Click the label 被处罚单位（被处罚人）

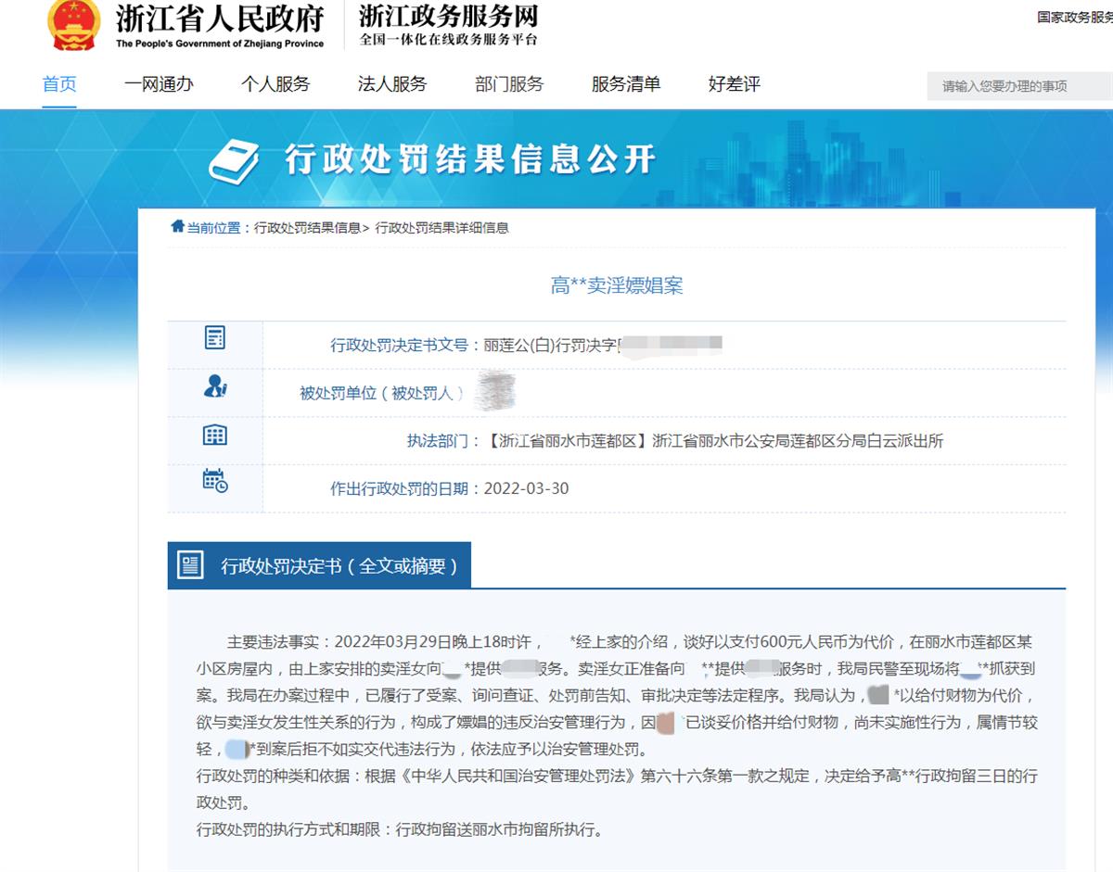tap(381, 393)
